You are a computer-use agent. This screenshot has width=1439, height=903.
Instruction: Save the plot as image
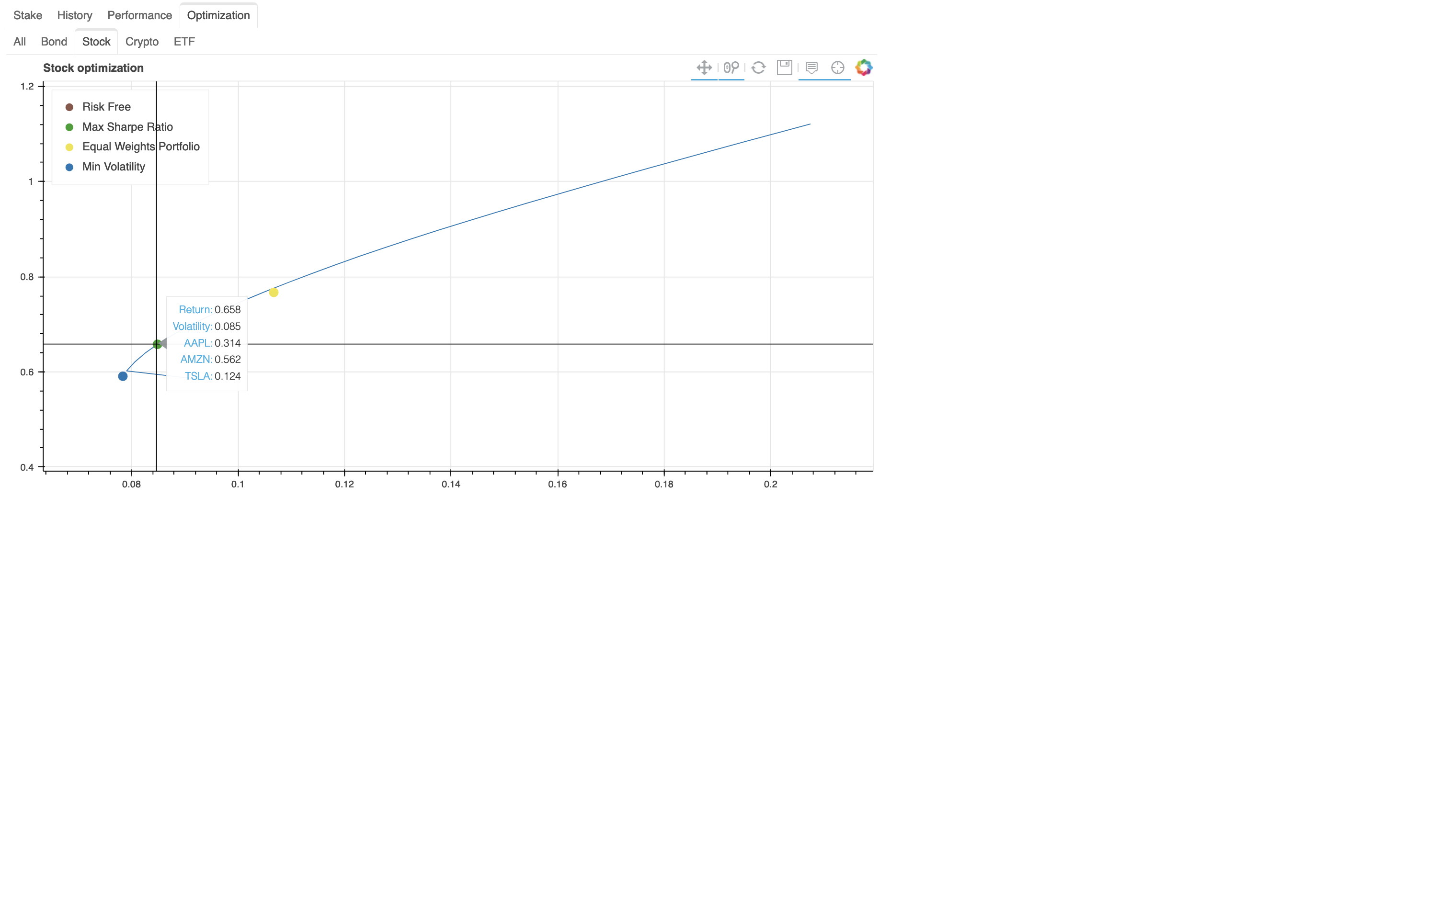coord(784,68)
